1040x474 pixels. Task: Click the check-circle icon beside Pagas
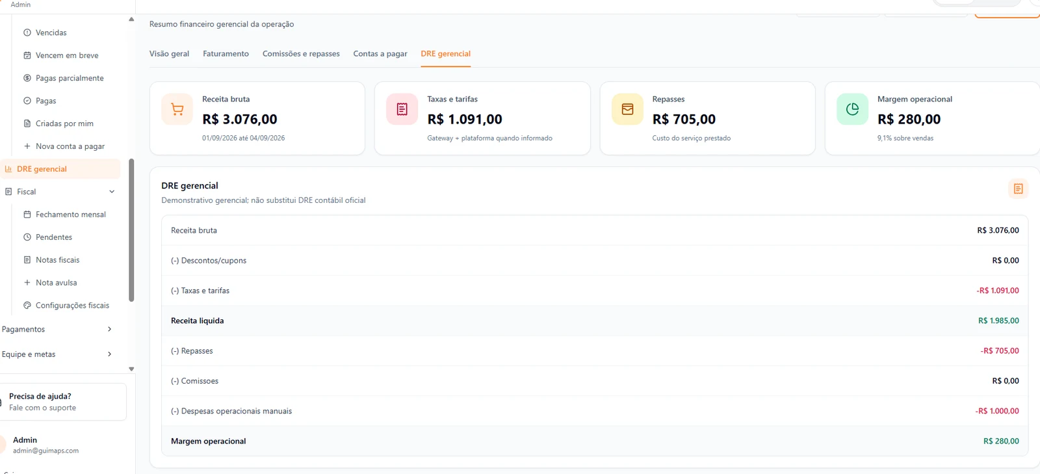click(x=27, y=101)
